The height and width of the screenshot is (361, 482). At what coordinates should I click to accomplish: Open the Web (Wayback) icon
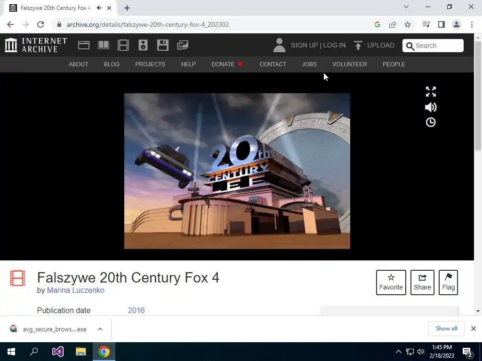[84, 45]
